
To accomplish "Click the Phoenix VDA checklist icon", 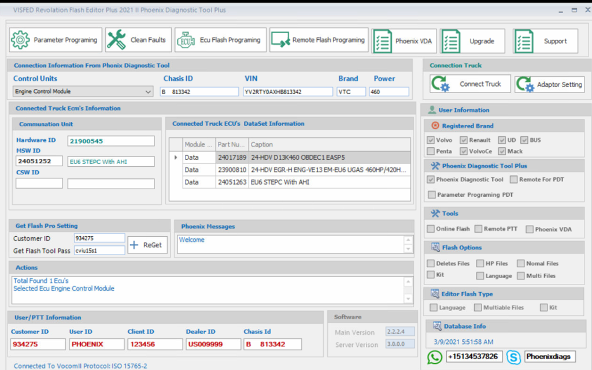I will point(383,41).
